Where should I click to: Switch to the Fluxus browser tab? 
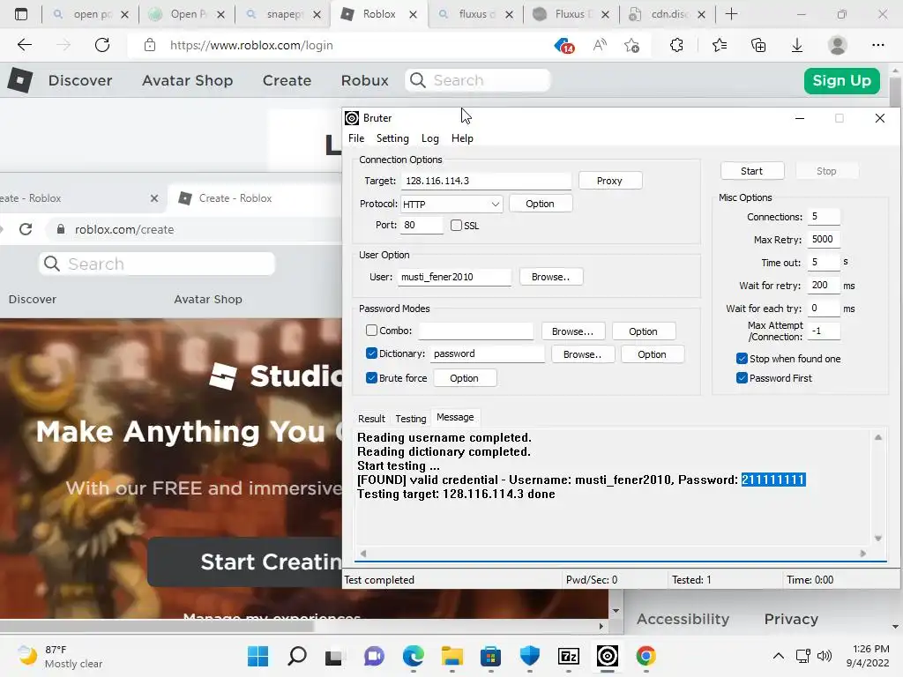571,14
